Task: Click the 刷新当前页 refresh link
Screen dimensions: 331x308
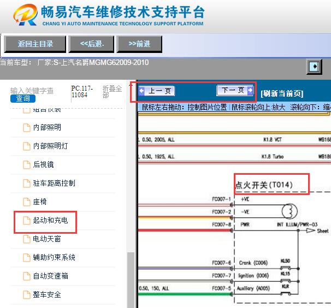Action: 282,93
